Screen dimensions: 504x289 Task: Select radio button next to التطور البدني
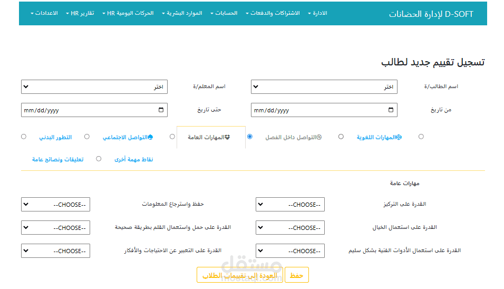tap(87, 137)
